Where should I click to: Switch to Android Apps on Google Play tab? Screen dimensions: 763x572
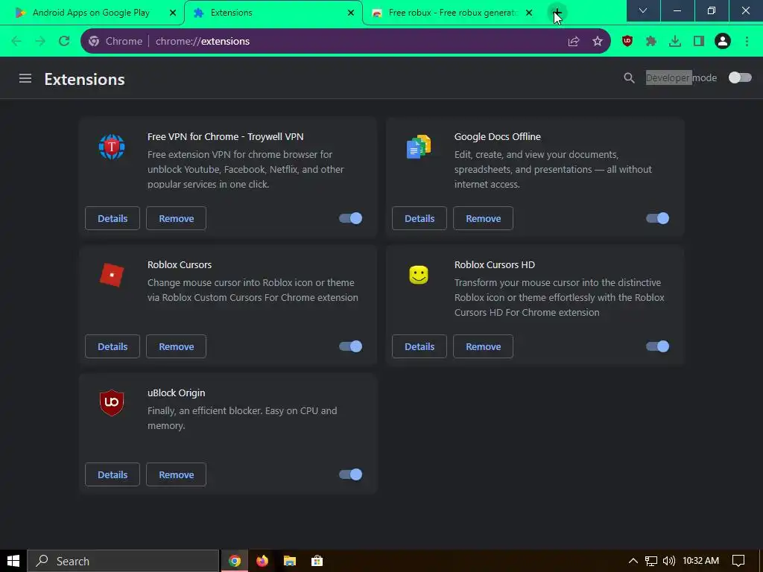coord(92,13)
